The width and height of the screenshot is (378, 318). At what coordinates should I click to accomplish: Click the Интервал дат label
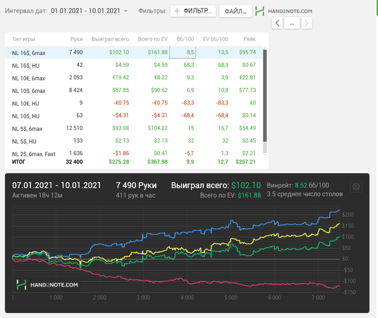point(26,11)
